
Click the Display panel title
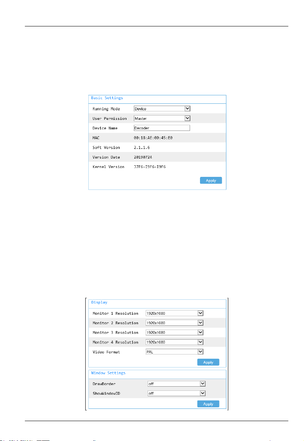(99, 302)
